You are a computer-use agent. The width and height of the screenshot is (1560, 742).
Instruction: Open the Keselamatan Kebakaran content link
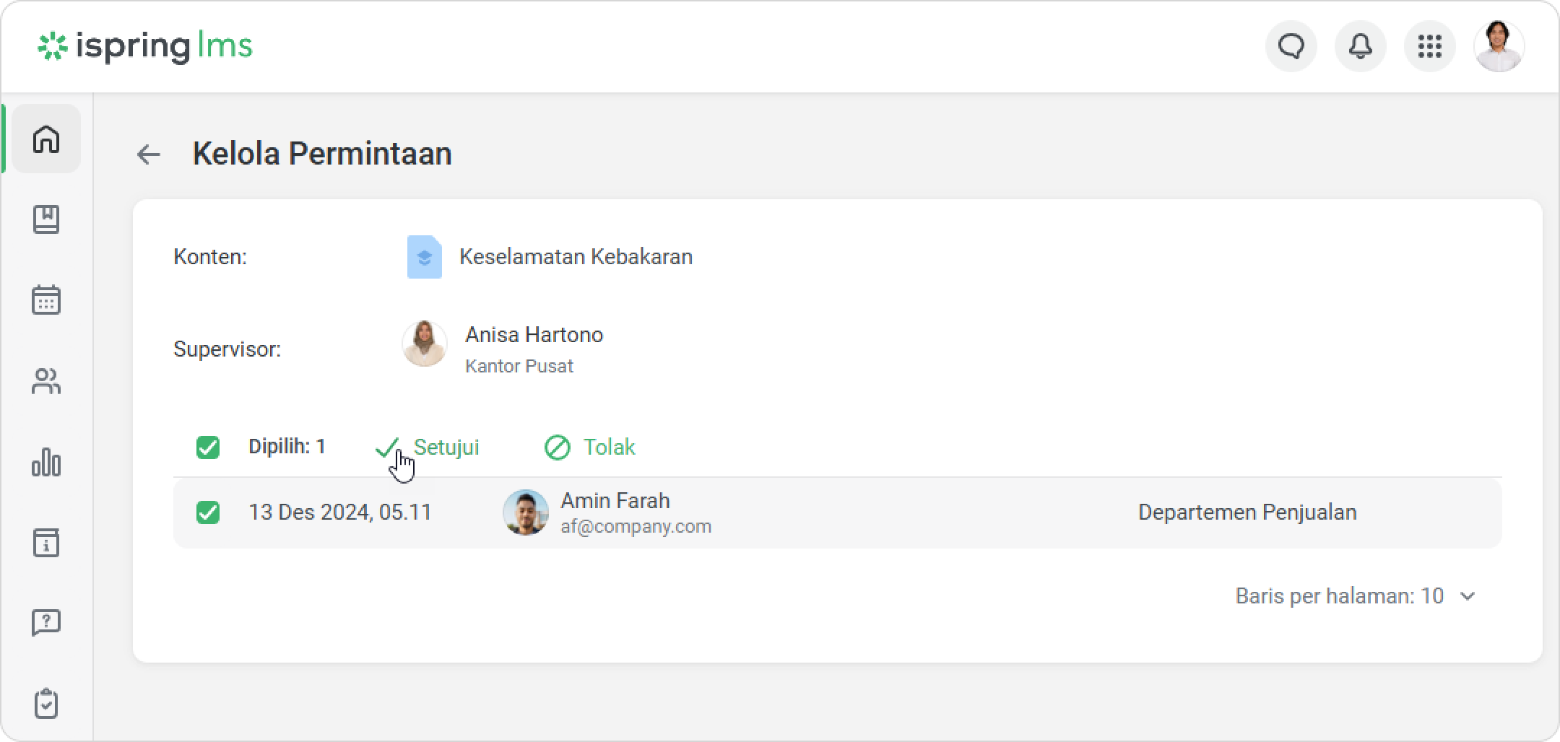point(575,257)
